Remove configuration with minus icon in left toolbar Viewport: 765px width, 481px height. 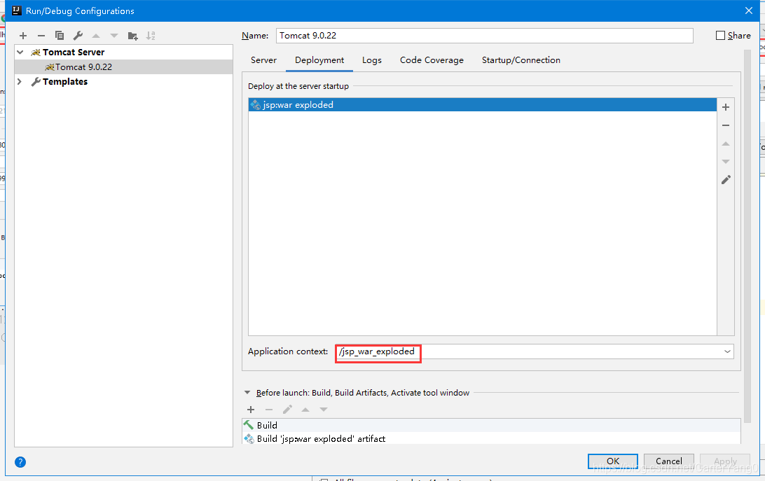coord(41,36)
